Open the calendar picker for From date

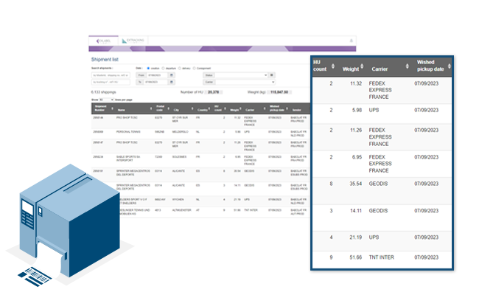(172, 75)
